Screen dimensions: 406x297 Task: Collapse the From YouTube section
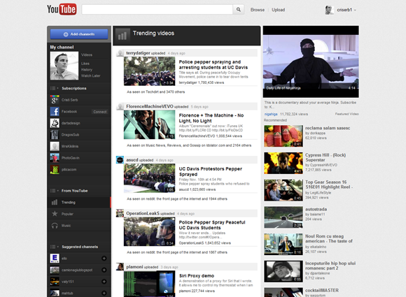54,191
